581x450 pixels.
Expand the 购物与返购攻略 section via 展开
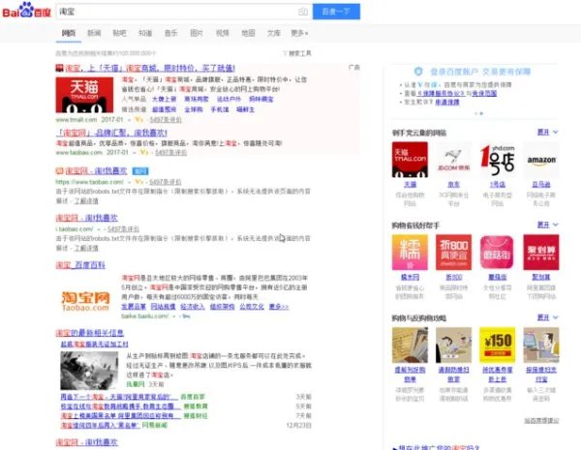click(x=548, y=317)
